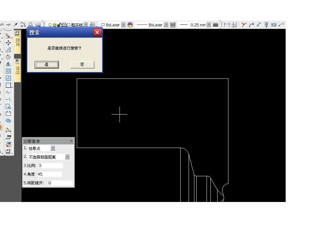Select the dimension edit pencil tool
Screen dimensions: 329x247
coord(8,130)
